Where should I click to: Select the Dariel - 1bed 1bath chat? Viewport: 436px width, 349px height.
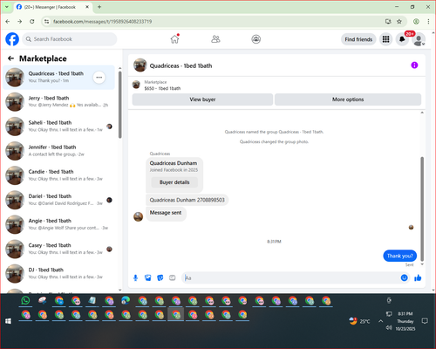point(58,200)
